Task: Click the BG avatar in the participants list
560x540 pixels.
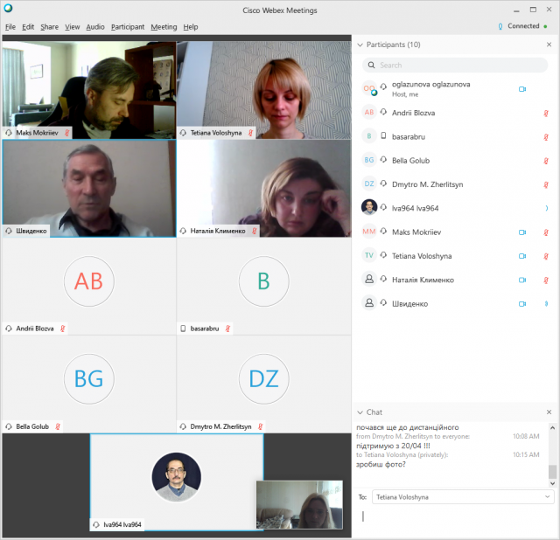Action: pyautogui.click(x=369, y=160)
